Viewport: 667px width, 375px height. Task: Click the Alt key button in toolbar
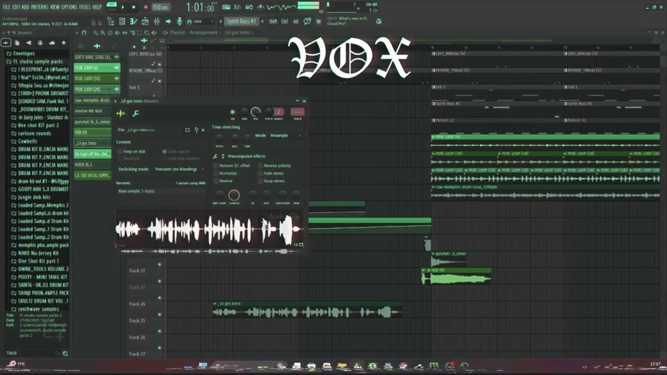tap(295, 21)
